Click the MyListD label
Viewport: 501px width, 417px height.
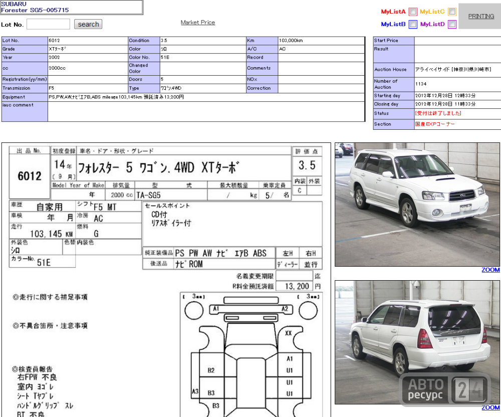point(432,24)
